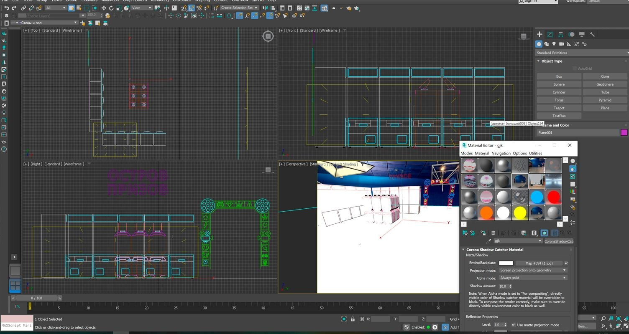Open the Hierarchy tab in the command panel
Viewport: 629px width, 334px height.
561,34
